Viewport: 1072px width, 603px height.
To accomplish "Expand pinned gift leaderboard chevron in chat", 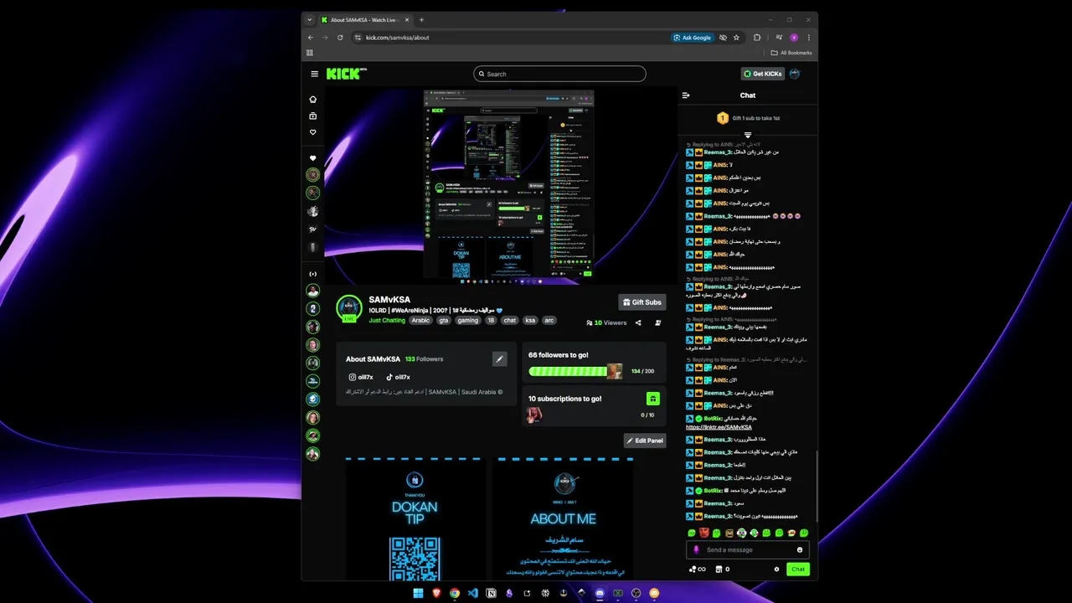I will pos(748,135).
